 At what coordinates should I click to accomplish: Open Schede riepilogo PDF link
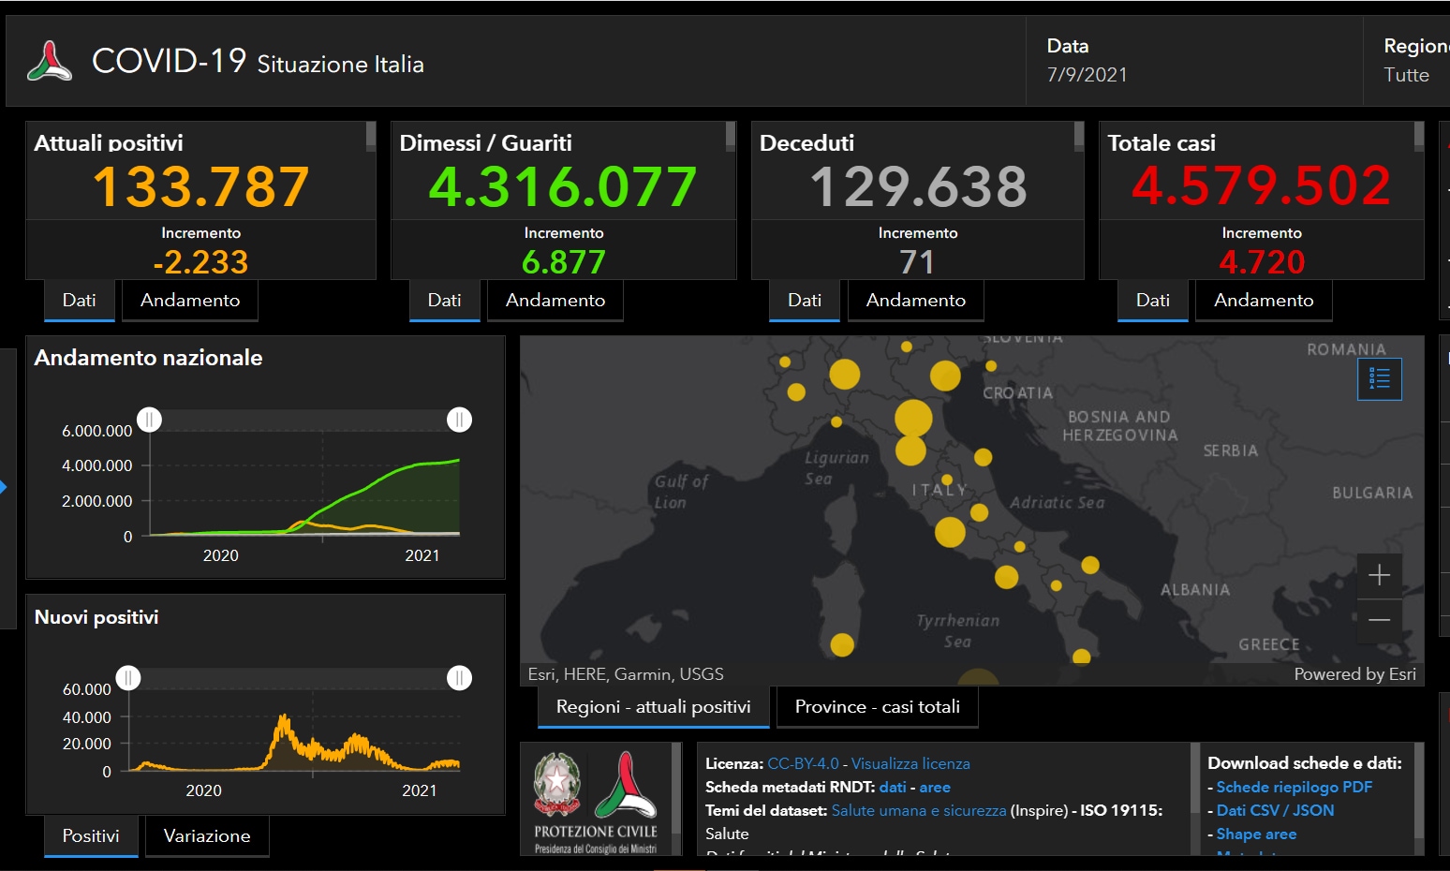(1294, 788)
